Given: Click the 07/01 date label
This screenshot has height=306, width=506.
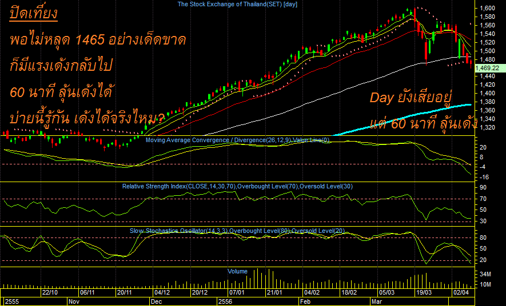Looking at the screenshot, I should [237, 292].
